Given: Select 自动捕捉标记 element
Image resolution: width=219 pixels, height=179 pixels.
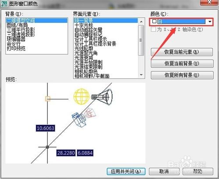Looking at the screenshot, I should point(106,35).
